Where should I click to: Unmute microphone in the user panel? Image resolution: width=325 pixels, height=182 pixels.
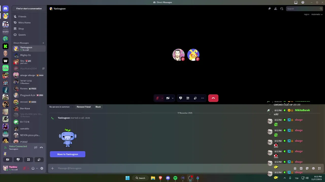(x=25, y=168)
